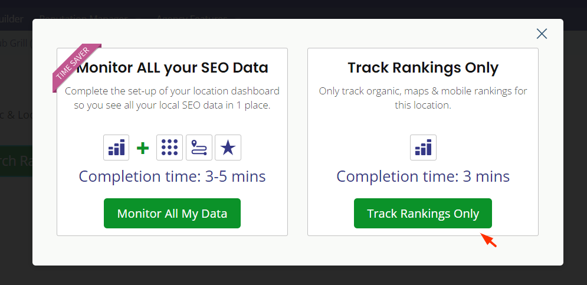Click the Track Rankings Only card heading
This screenshot has height=285, width=587.
[423, 67]
